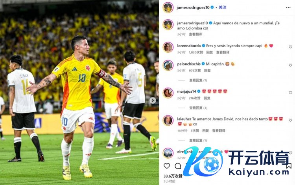This screenshot has height=185, width=295.
Task: Like pelonchischis's Mi capitán comment
Action: pyautogui.click(x=290, y=65)
